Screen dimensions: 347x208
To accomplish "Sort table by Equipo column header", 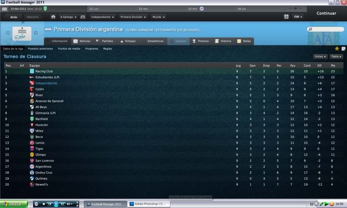I will pos(35,66).
